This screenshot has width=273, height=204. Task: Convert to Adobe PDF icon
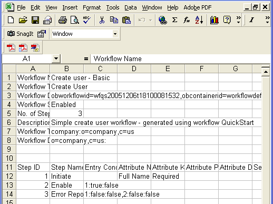(11, 47)
